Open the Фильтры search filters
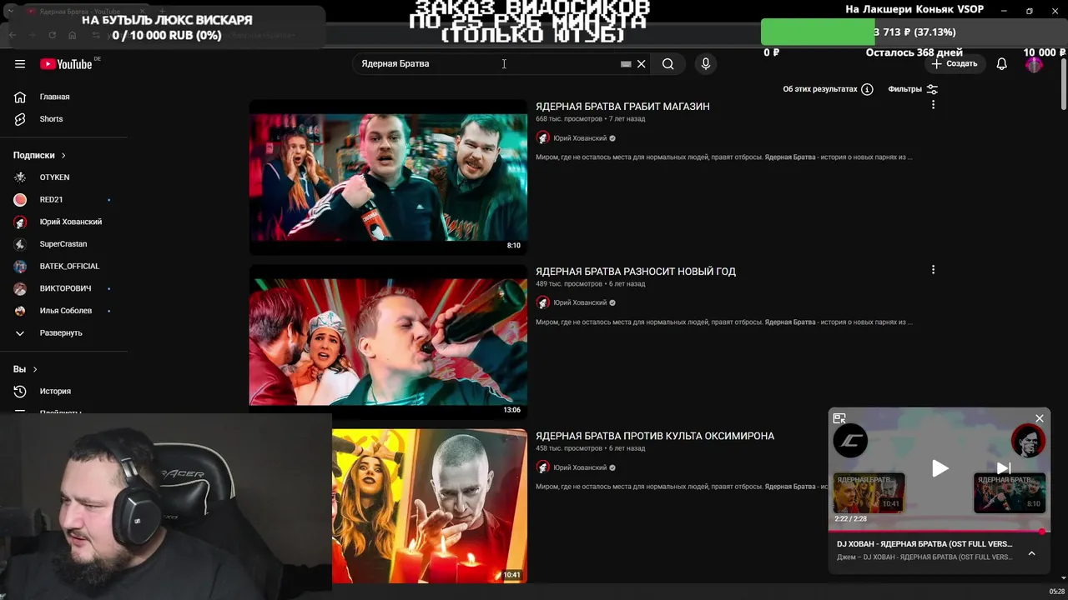The width and height of the screenshot is (1068, 600). [x=913, y=89]
